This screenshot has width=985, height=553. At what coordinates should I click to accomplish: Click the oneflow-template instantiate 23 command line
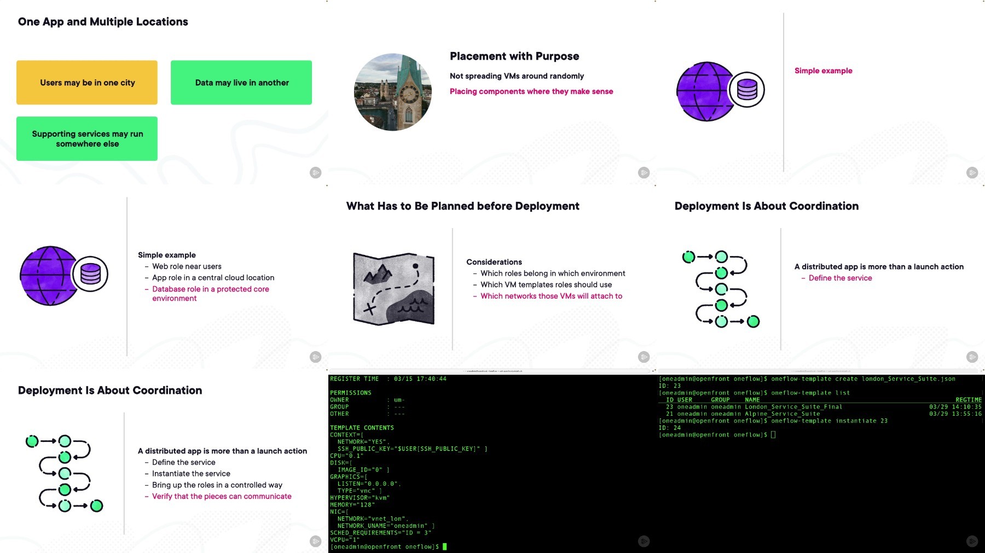773,421
